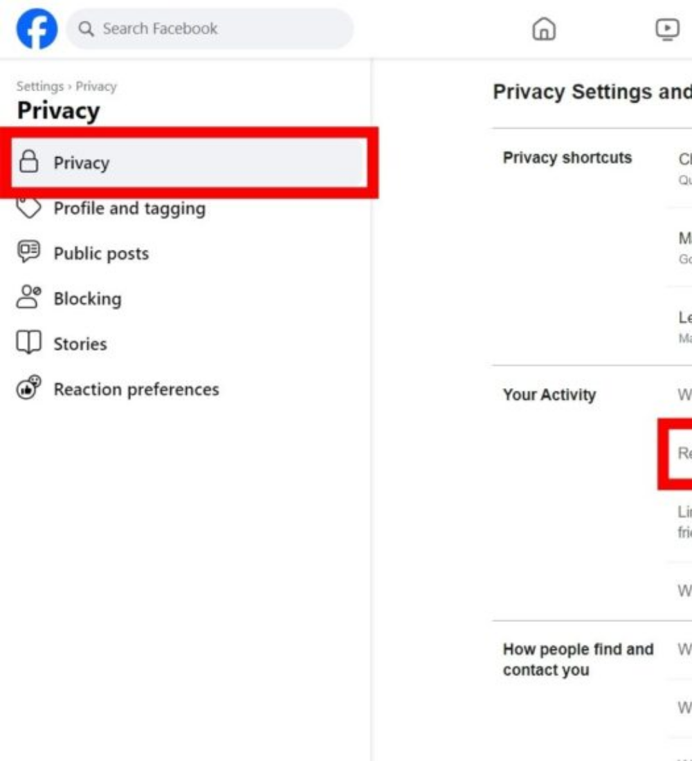Open the Public posts settings
The width and height of the screenshot is (692, 761).
click(101, 254)
